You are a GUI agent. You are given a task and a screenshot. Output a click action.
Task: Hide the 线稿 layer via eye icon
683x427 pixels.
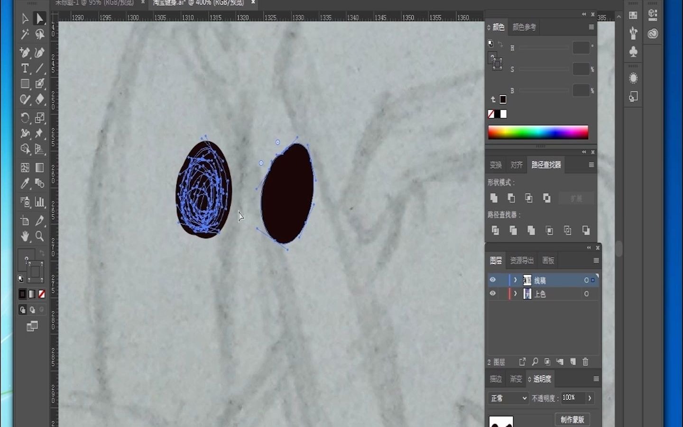pos(493,280)
